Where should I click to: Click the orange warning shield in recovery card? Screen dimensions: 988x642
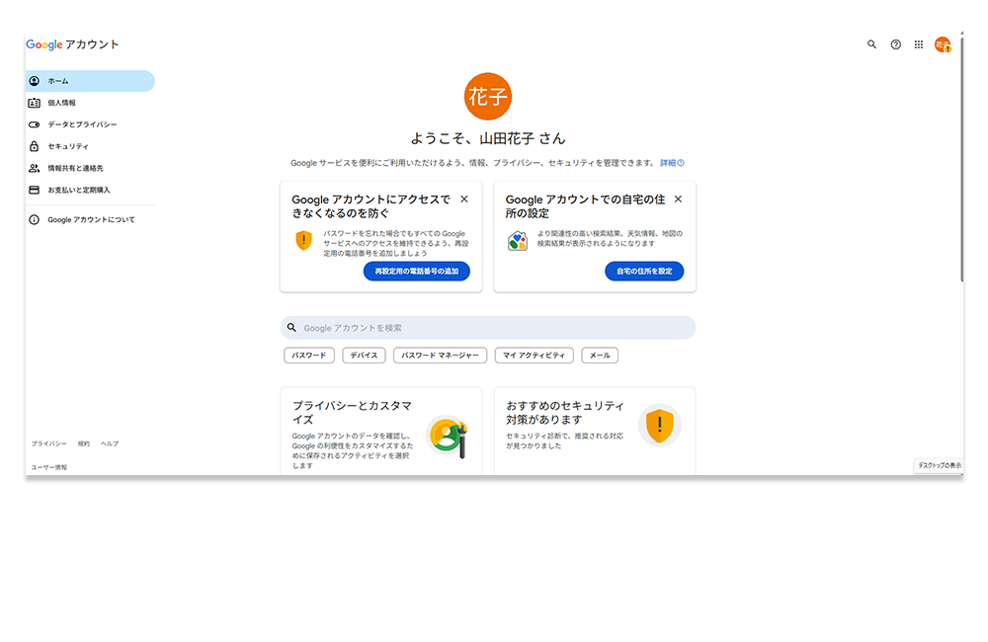[x=303, y=241]
